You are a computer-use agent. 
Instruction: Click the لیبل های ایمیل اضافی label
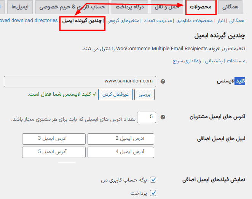coord(221,139)
